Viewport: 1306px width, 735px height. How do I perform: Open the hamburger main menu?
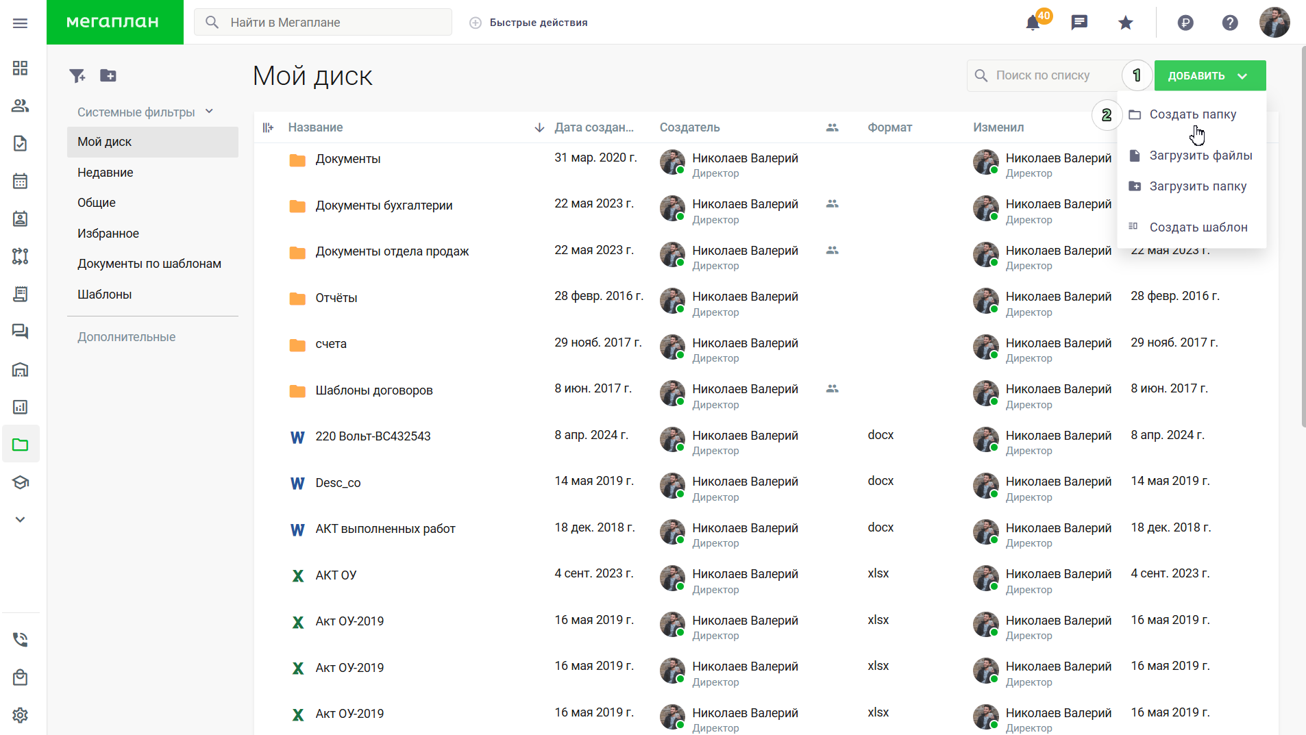pos(20,23)
